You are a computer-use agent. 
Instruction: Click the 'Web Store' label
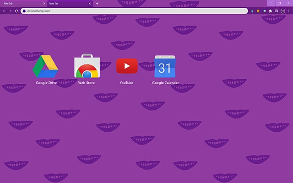87,83
